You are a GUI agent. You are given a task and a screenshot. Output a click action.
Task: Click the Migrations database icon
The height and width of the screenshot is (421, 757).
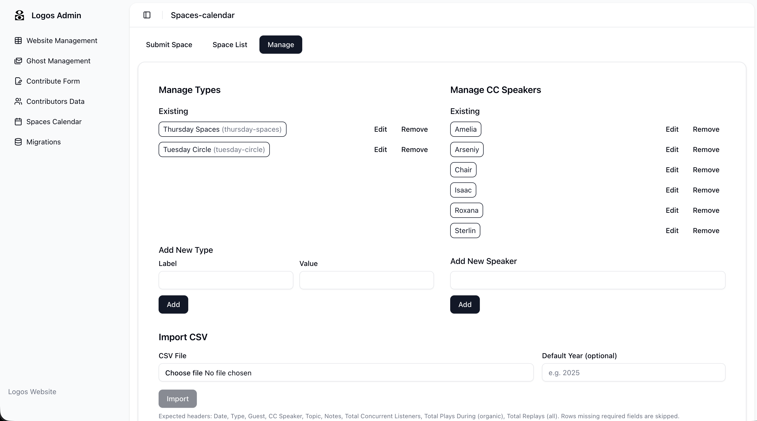tap(18, 142)
